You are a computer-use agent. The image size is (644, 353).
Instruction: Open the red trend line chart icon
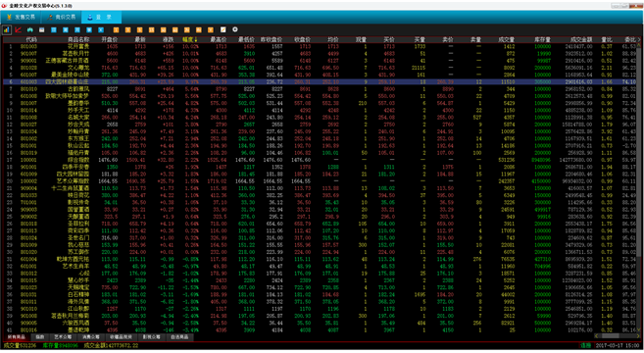tap(18, 29)
